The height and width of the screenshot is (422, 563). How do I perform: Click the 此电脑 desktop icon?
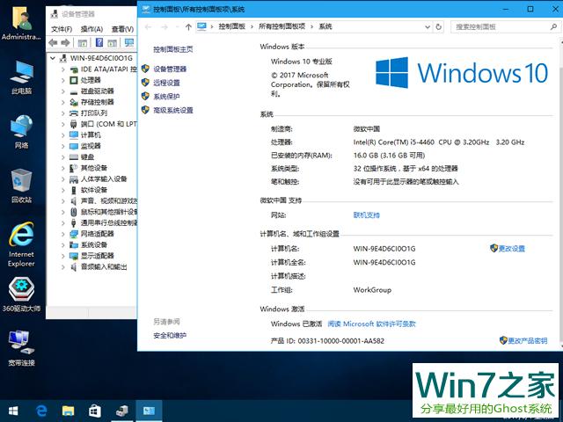coord(21,77)
